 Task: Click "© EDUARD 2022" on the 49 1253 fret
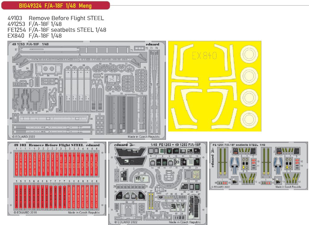(24, 137)
